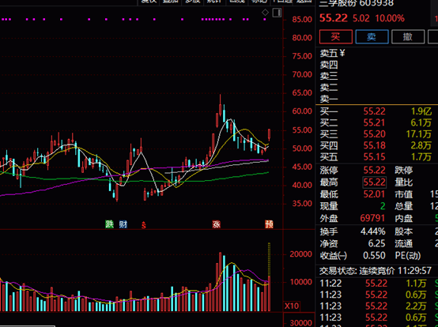Screen dimensions: 438x327
Task: Toggle the side panel layout icon
Action: (277, 13)
